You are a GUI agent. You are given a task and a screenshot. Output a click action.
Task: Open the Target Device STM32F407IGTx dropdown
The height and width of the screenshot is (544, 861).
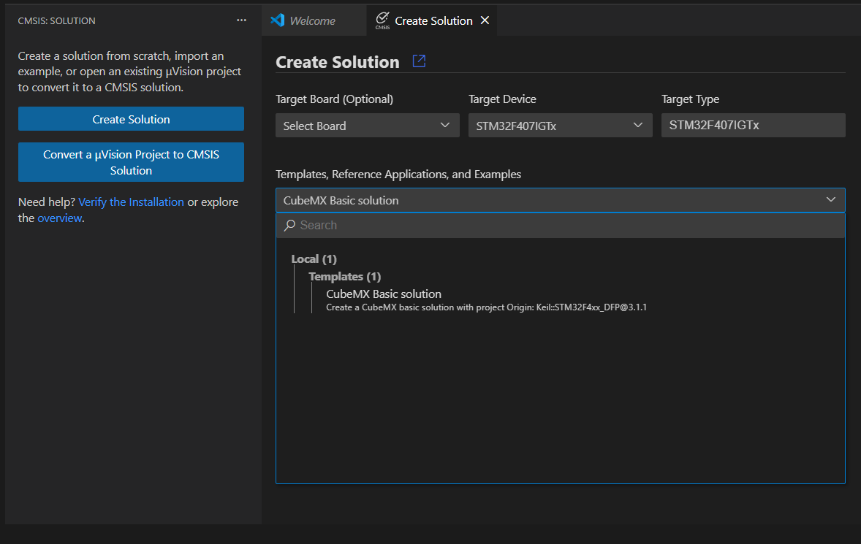pyautogui.click(x=560, y=126)
